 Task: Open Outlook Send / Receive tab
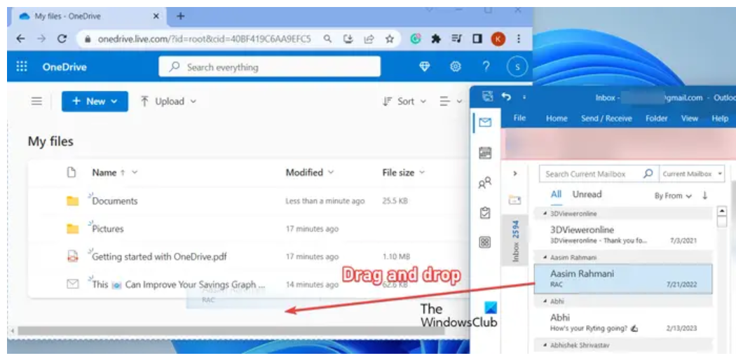point(606,118)
